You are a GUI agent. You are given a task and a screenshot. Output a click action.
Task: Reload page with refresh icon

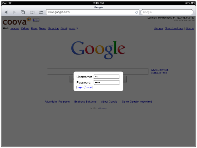(x=136, y=12)
